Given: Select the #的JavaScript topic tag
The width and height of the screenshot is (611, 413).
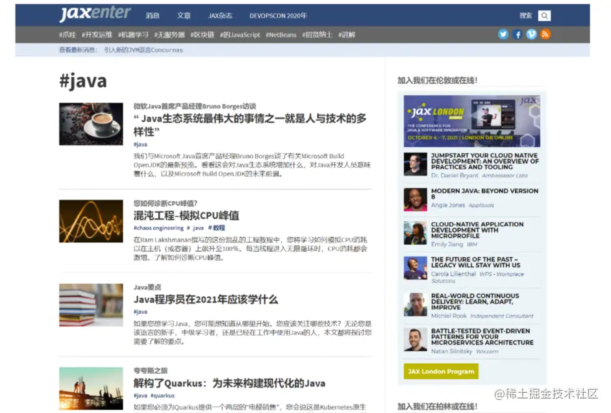Looking at the screenshot, I should [240, 34].
